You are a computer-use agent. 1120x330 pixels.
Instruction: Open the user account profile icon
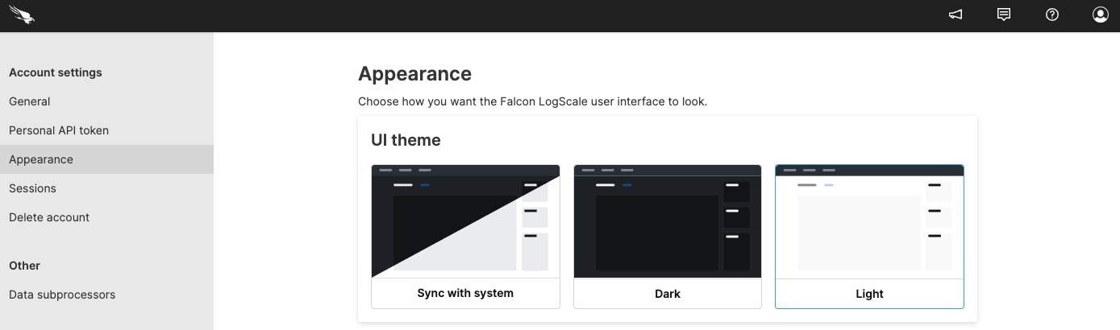1101,14
